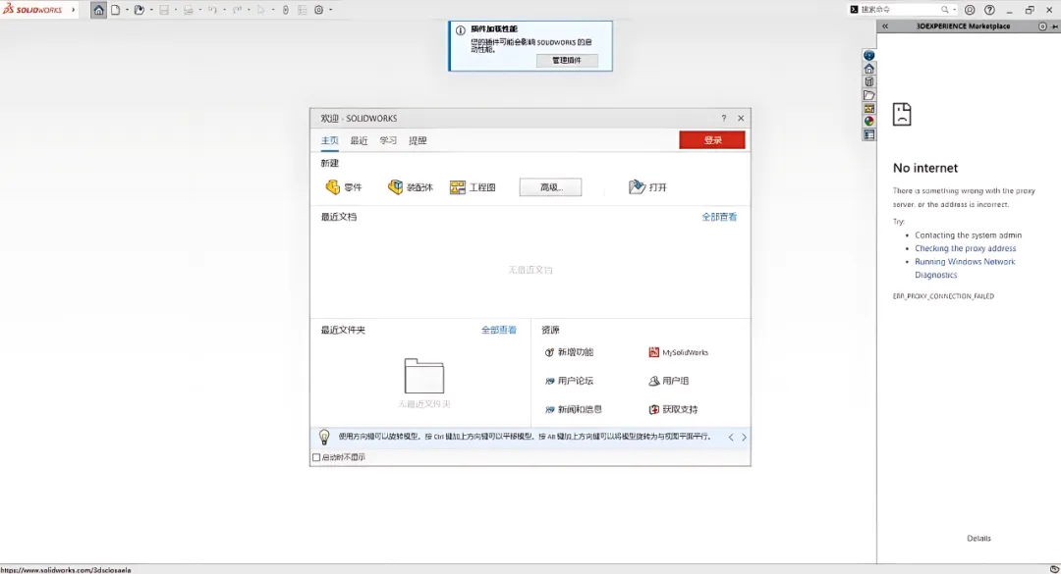Image resolution: width=1061 pixels, height=574 pixels.
Task: Click the File Properties list icon
Action: click(302, 10)
